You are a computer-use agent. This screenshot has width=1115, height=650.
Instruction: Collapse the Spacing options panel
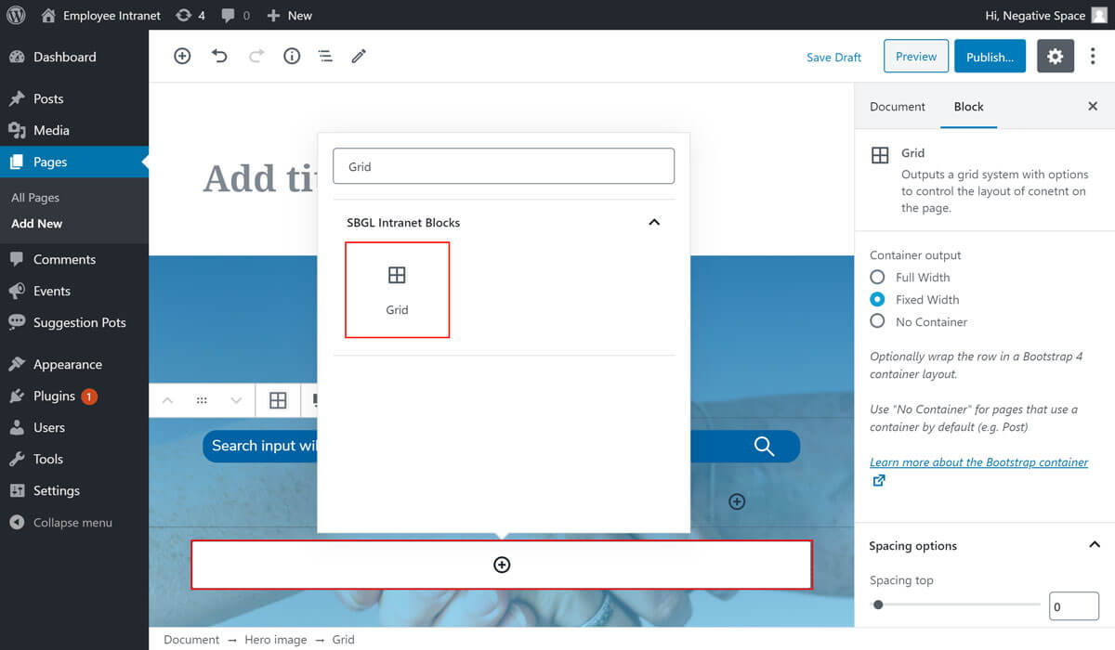tap(1094, 546)
